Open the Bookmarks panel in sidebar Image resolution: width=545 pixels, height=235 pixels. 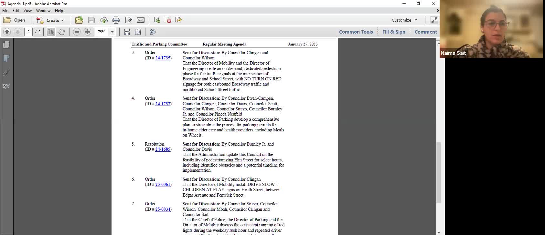tap(6, 58)
